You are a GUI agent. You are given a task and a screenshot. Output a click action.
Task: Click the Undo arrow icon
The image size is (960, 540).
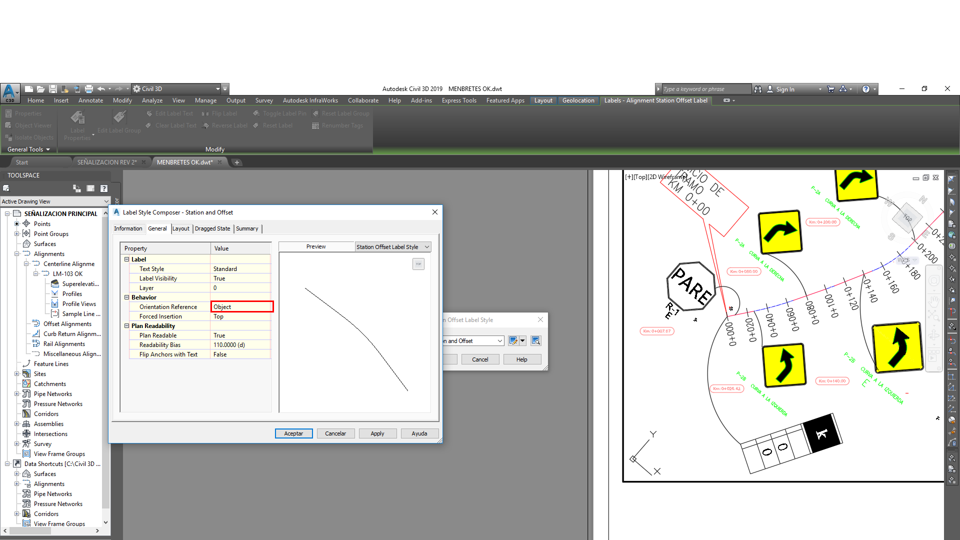101,88
